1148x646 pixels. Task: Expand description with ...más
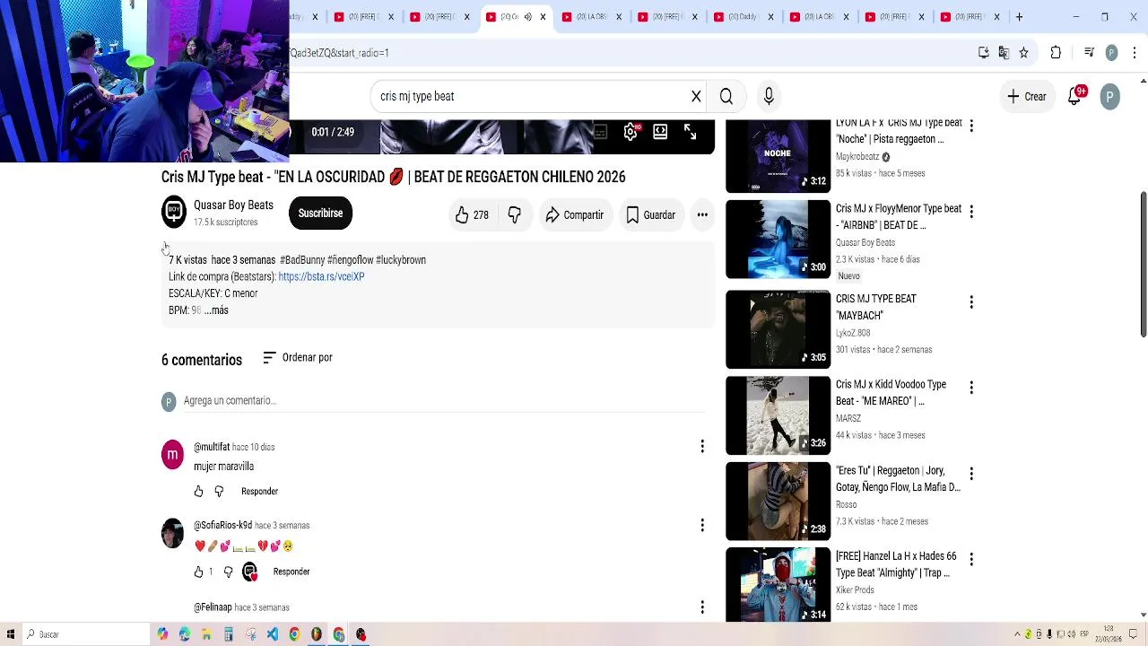pos(216,310)
